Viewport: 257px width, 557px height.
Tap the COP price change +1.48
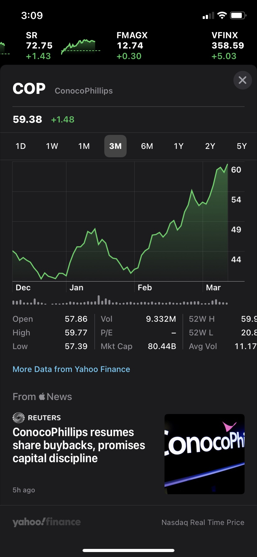click(63, 119)
